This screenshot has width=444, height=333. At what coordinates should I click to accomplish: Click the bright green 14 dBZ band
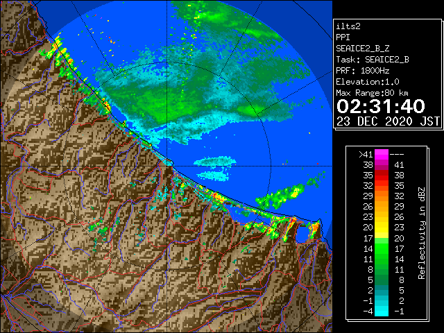382,248
